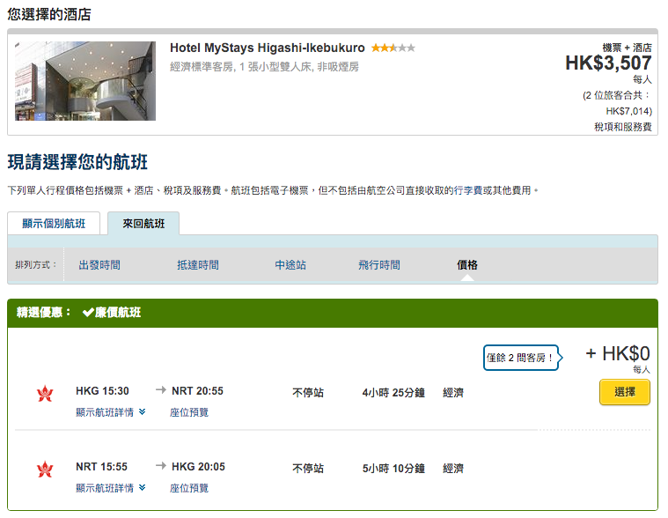Click the 5小時 10分鐘 duration text
Screen dimensions: 668x518
click(393, 469)
